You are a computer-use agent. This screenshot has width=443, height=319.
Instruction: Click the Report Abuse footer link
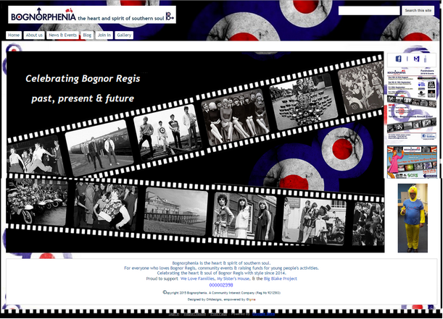pyautogui.click(x=194, y=314)
